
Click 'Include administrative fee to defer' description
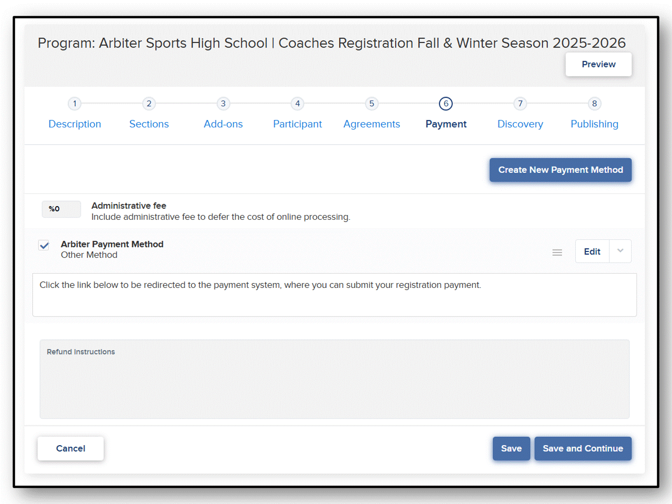point(221,217)
